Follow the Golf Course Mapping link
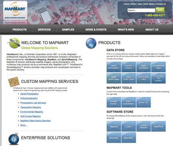This screenshot has height=146, width=173. (x=30, y=116)
